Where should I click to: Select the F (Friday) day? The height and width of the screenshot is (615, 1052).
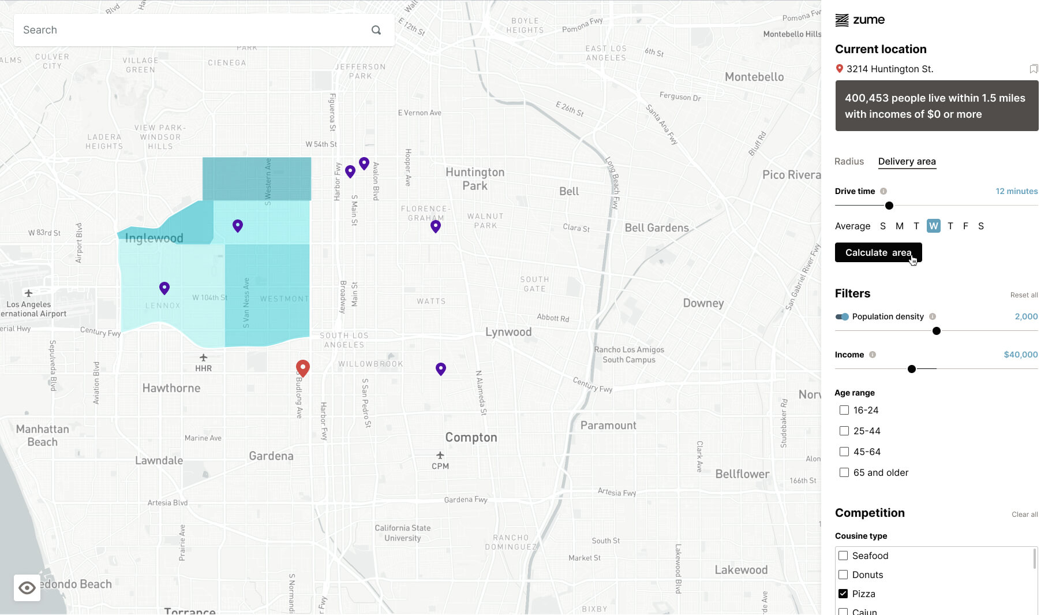click(x=965, y=226)
